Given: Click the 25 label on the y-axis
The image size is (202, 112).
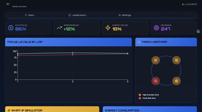Looking at the screenshot, I should [15, 72].
